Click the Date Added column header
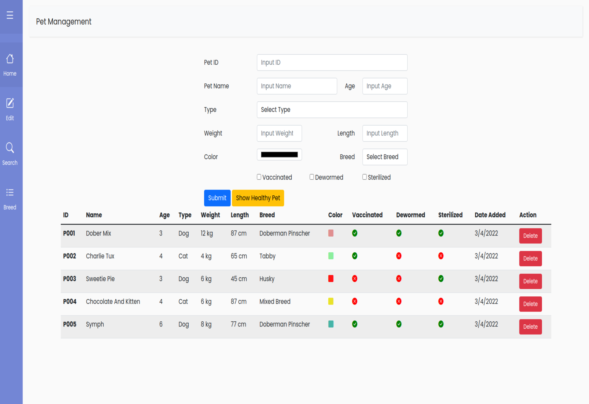Viewport: 589px width, 404px height. (x=490, y=215)
